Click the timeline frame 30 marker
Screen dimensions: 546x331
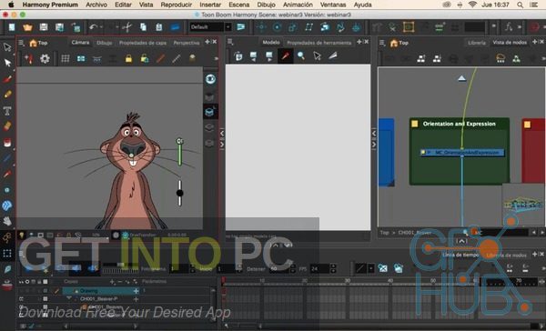click(x=348, y=281)
